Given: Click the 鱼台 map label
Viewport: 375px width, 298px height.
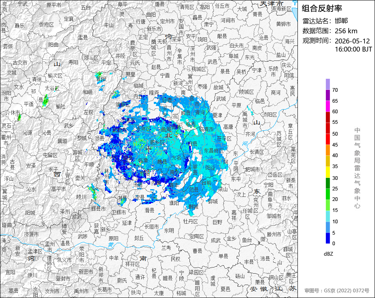Looking at the screenshot, I should coord(247,240).
